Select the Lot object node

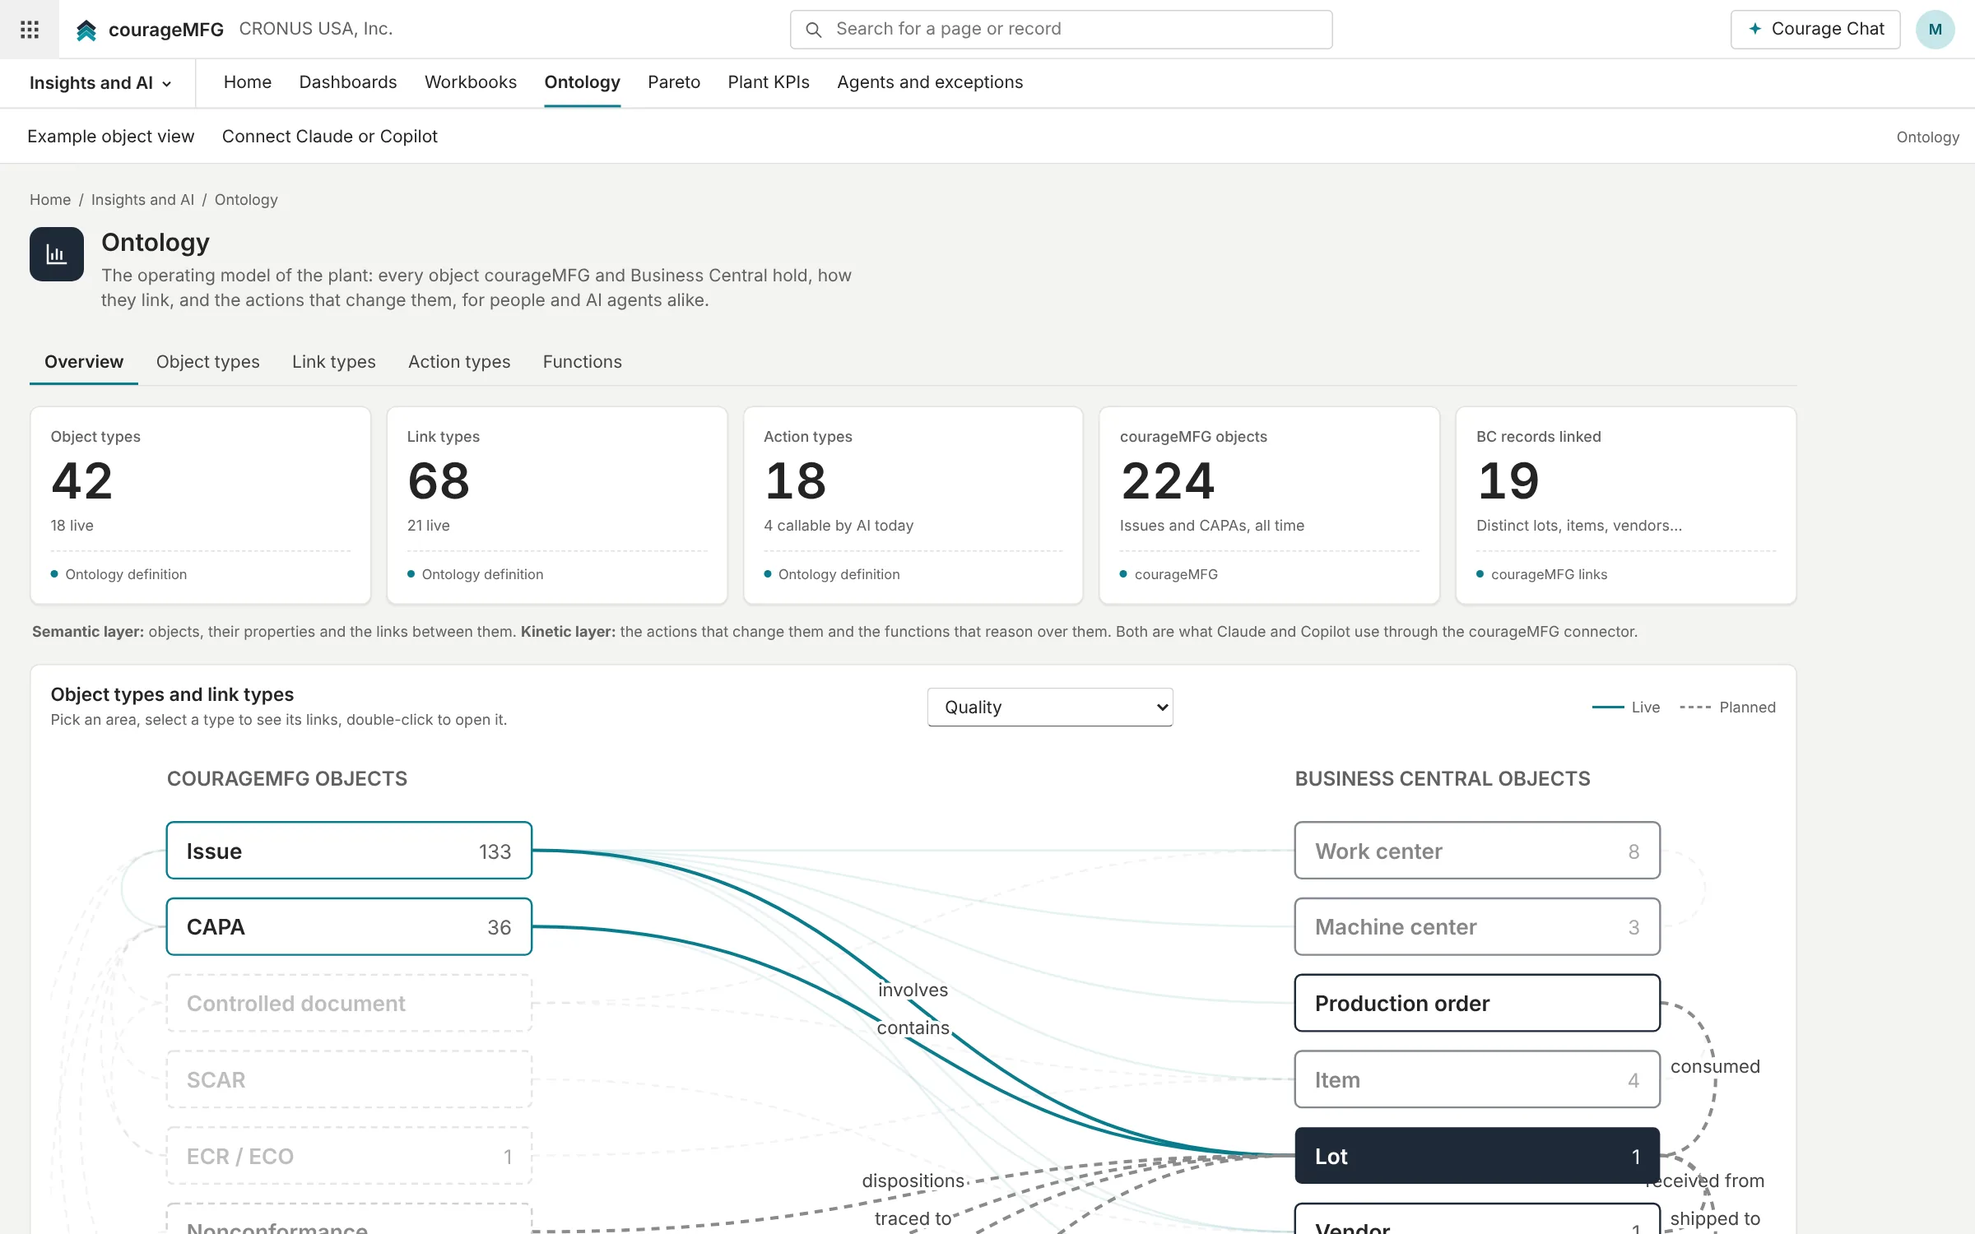1477,1156
